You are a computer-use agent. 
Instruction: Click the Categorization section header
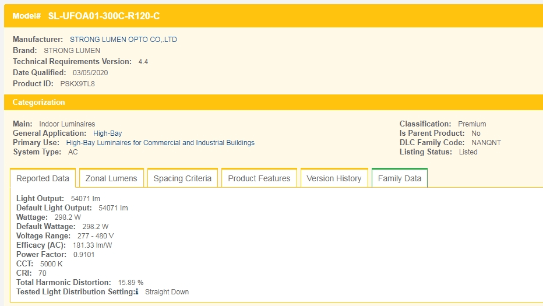[39, 103]
